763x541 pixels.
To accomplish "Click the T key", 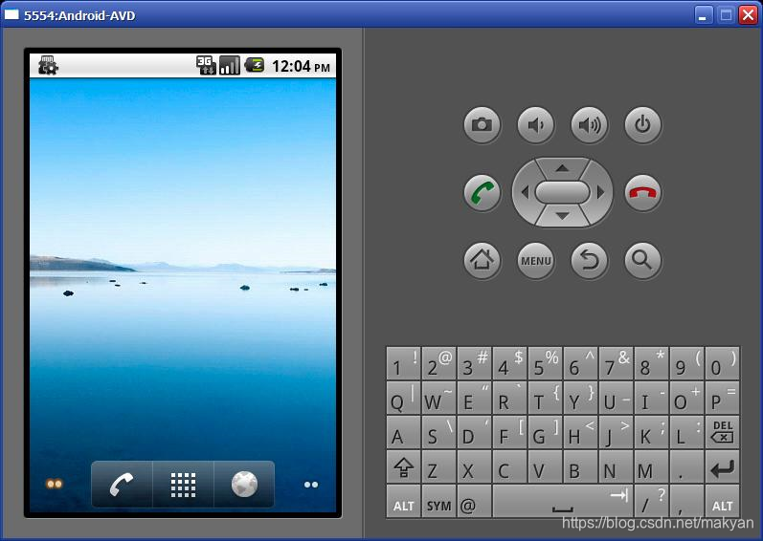I will pyautogui.click(x=545, y=398).
